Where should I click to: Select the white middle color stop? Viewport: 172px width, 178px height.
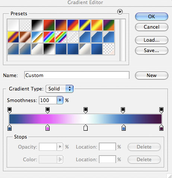point(85,128)
